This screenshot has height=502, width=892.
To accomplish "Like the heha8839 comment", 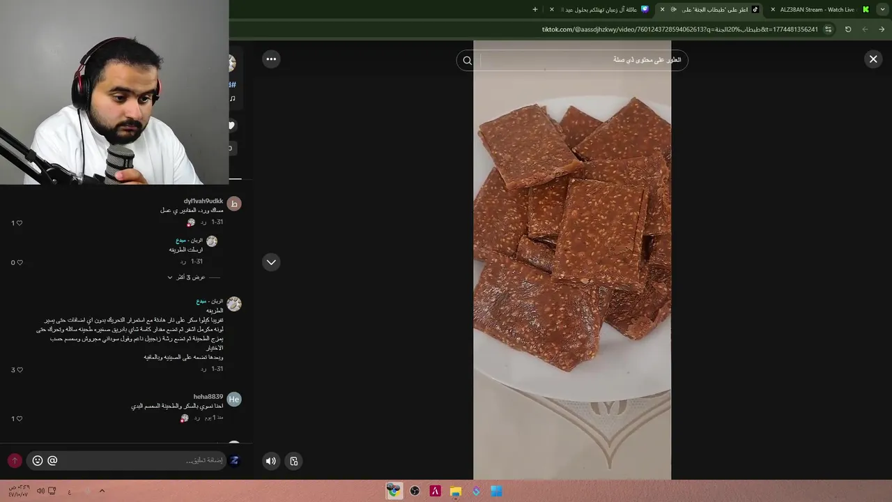I will tap(19, 419).
